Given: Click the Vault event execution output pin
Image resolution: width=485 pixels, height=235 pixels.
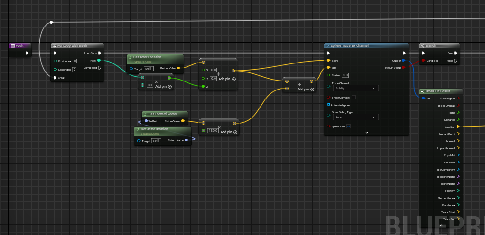Looking at the screenshot, I should pyautogui.click(x=28, y=53).
